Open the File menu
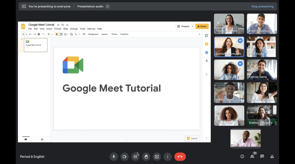Screen dimensions: 295x164 30,29
